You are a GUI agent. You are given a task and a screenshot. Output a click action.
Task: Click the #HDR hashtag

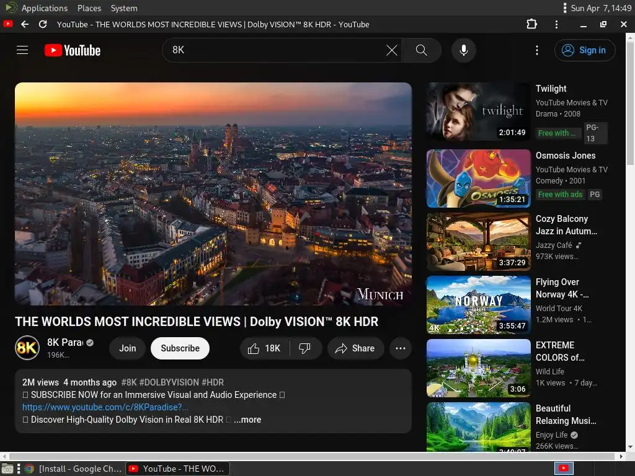click(213, 382)
